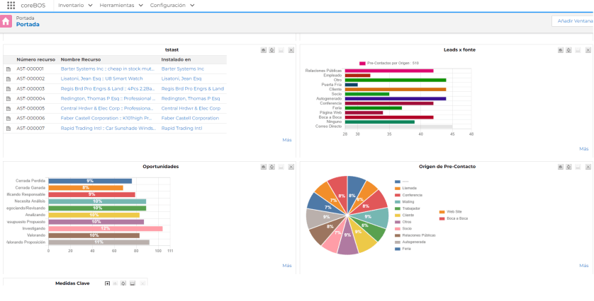Toggle Boca a Boca pie legend entry
594x301 pixels.
[x=456, y=218]
